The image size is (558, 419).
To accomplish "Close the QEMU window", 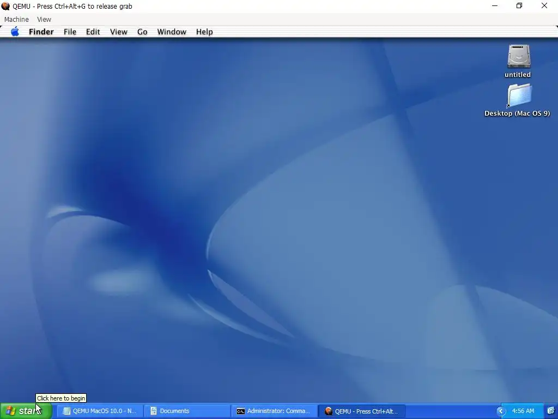I will 544,6.
